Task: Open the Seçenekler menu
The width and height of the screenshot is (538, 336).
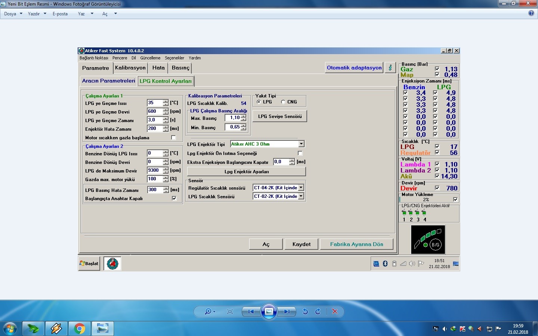Action: [174, 58]
